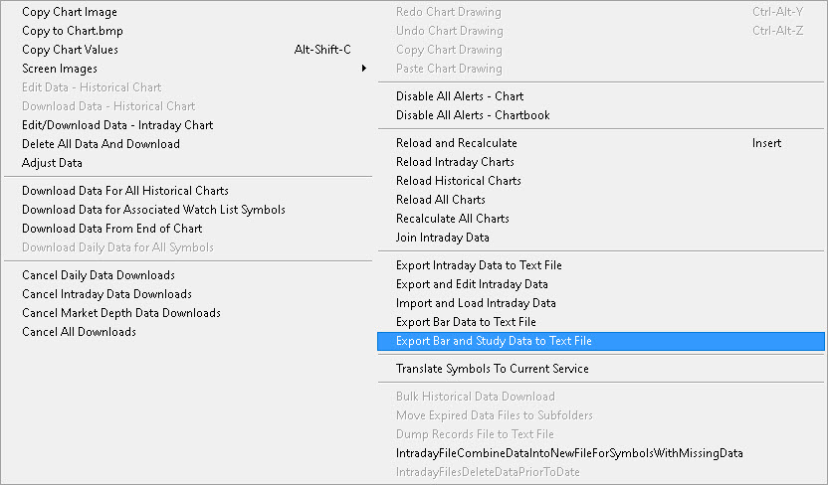This screenshot has height=485, width=828.
Task: Click Disable All Alerts - Chartbook
Action: (x=473, y=115)
